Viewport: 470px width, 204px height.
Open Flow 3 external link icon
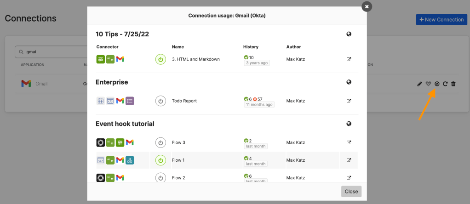pyautogui.click(x=349, y=142)
